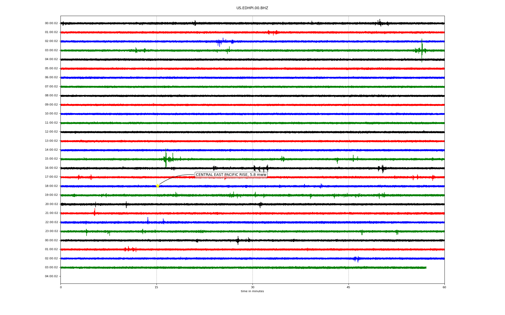Screen dimensions: 505x315
Task: Click the 14:00:02 time label
Action: click(x=51, y=150)
